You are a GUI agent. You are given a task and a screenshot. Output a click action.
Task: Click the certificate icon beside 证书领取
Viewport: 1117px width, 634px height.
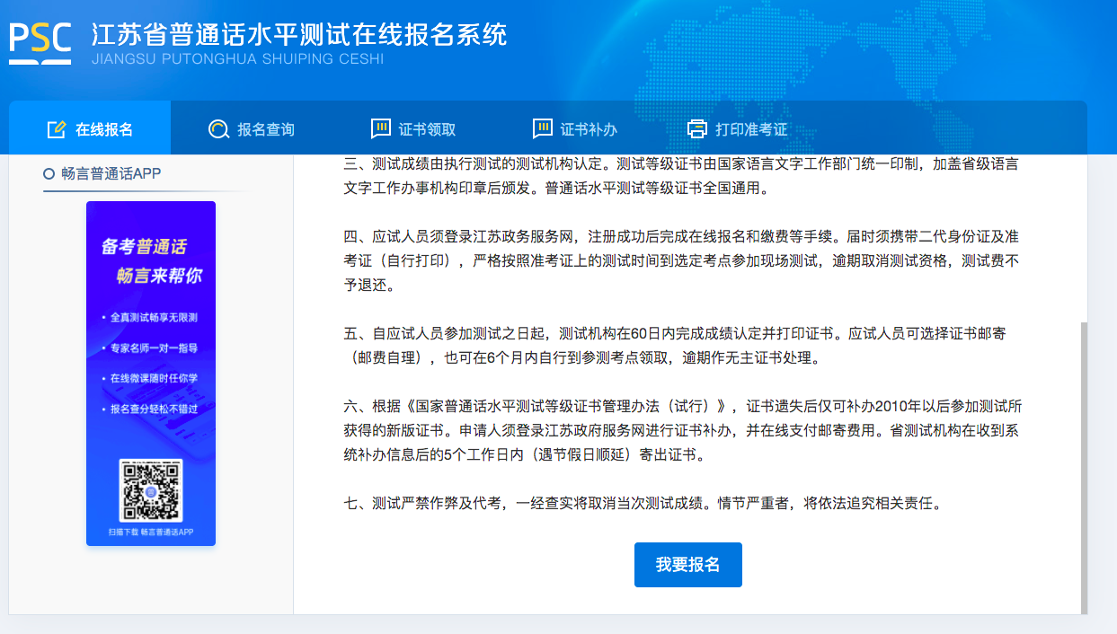click(381, 128)
